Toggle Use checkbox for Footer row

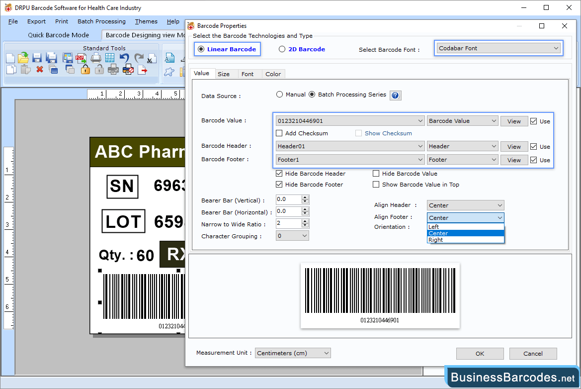coord(534,160)
